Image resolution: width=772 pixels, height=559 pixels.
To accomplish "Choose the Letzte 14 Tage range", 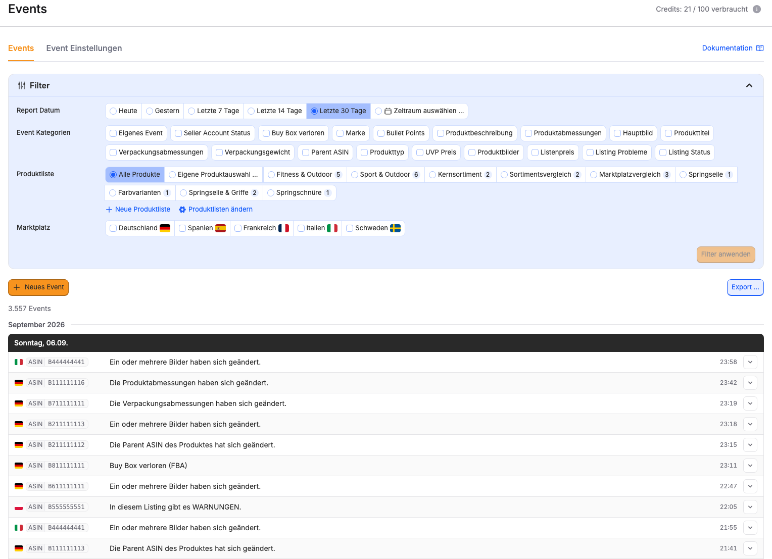I will [x=275, y=111].
